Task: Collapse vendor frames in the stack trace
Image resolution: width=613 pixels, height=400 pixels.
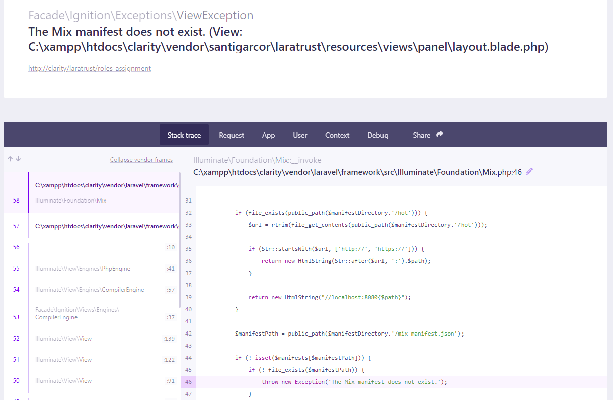Action: [141, 159]
